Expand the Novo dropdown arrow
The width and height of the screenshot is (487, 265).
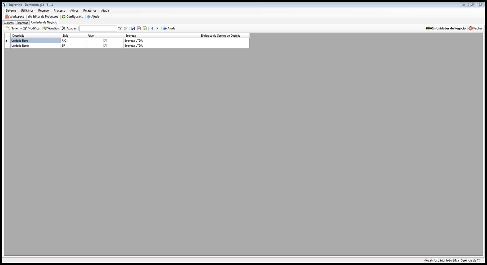21,29
